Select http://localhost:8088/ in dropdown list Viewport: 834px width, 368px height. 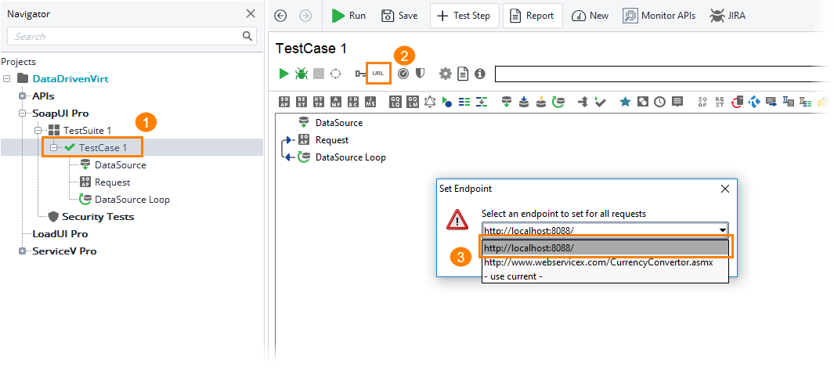click(605, 248)
